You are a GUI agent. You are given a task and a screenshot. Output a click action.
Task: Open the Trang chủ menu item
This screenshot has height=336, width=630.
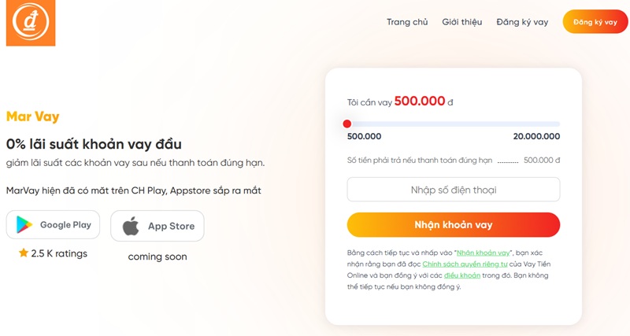tap(407, 22)
